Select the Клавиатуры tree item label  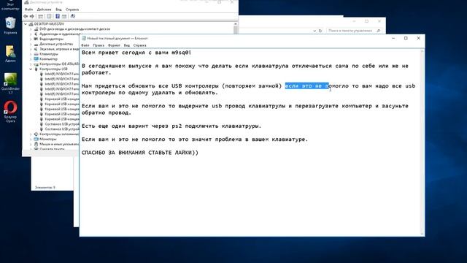49,54
